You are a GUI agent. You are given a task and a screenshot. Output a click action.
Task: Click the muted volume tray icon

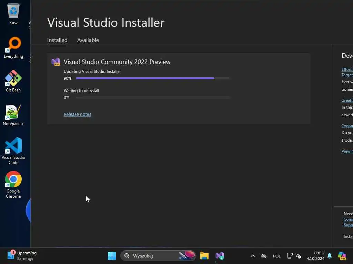(x=299, y=256)
